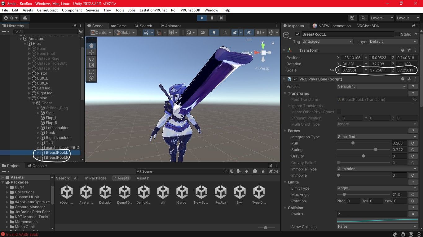Click the help button beside Limits
Image resolution: width=423 pixels, height=237 pixels.
coord(413,182)
